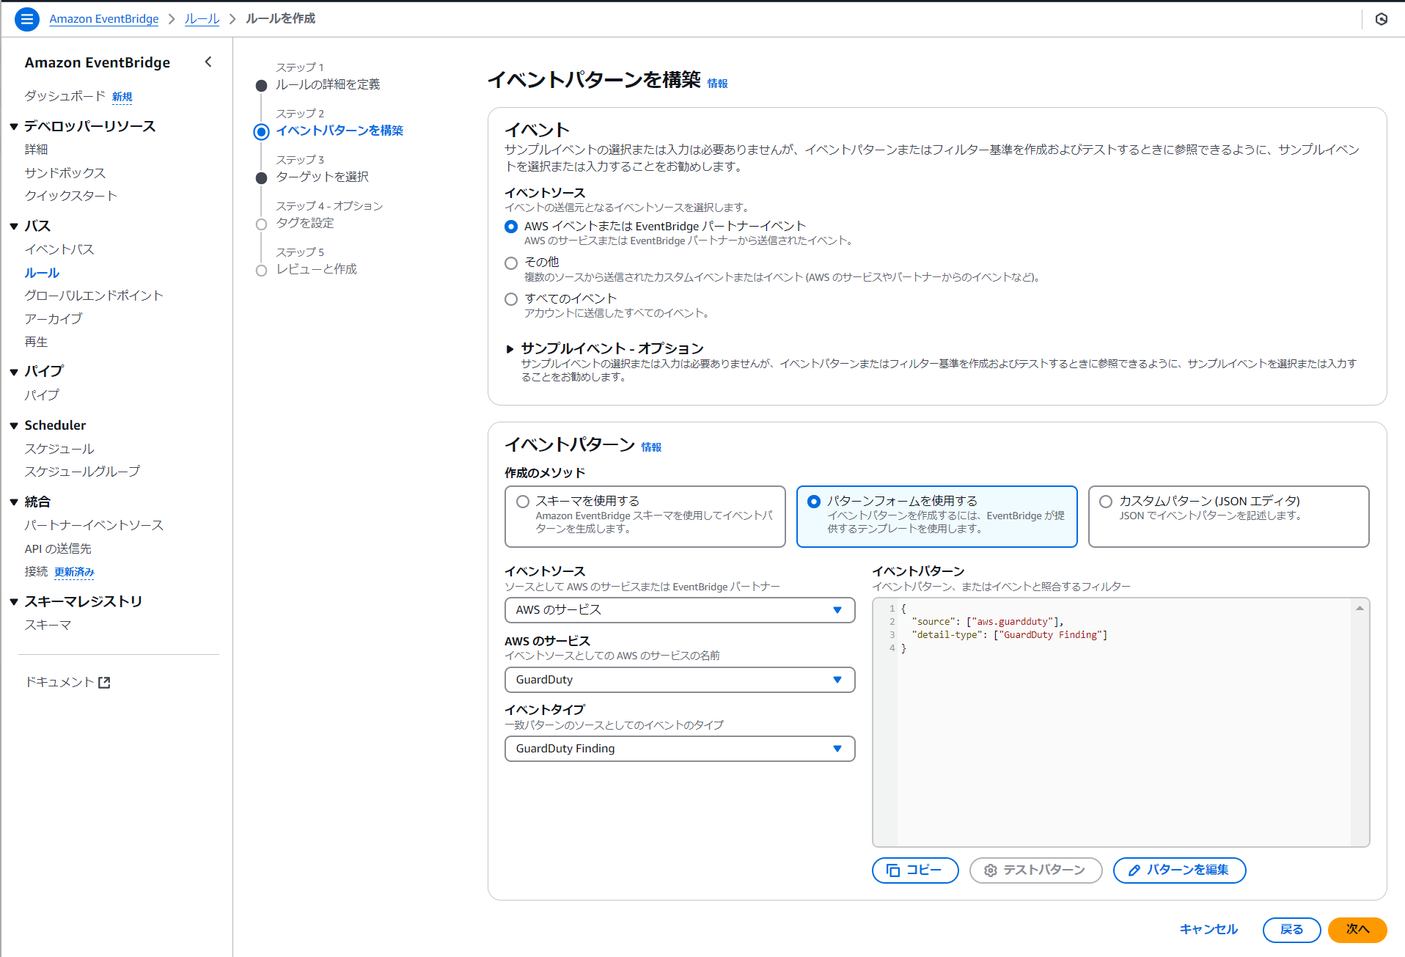Click the 次へ button

[x=1357, y=930]
